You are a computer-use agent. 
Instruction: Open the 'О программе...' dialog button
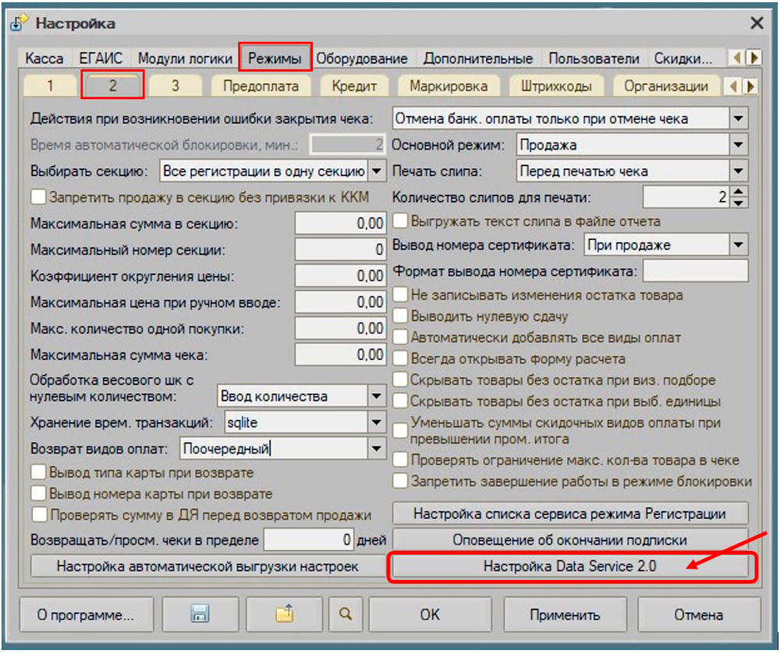(86, 615)
